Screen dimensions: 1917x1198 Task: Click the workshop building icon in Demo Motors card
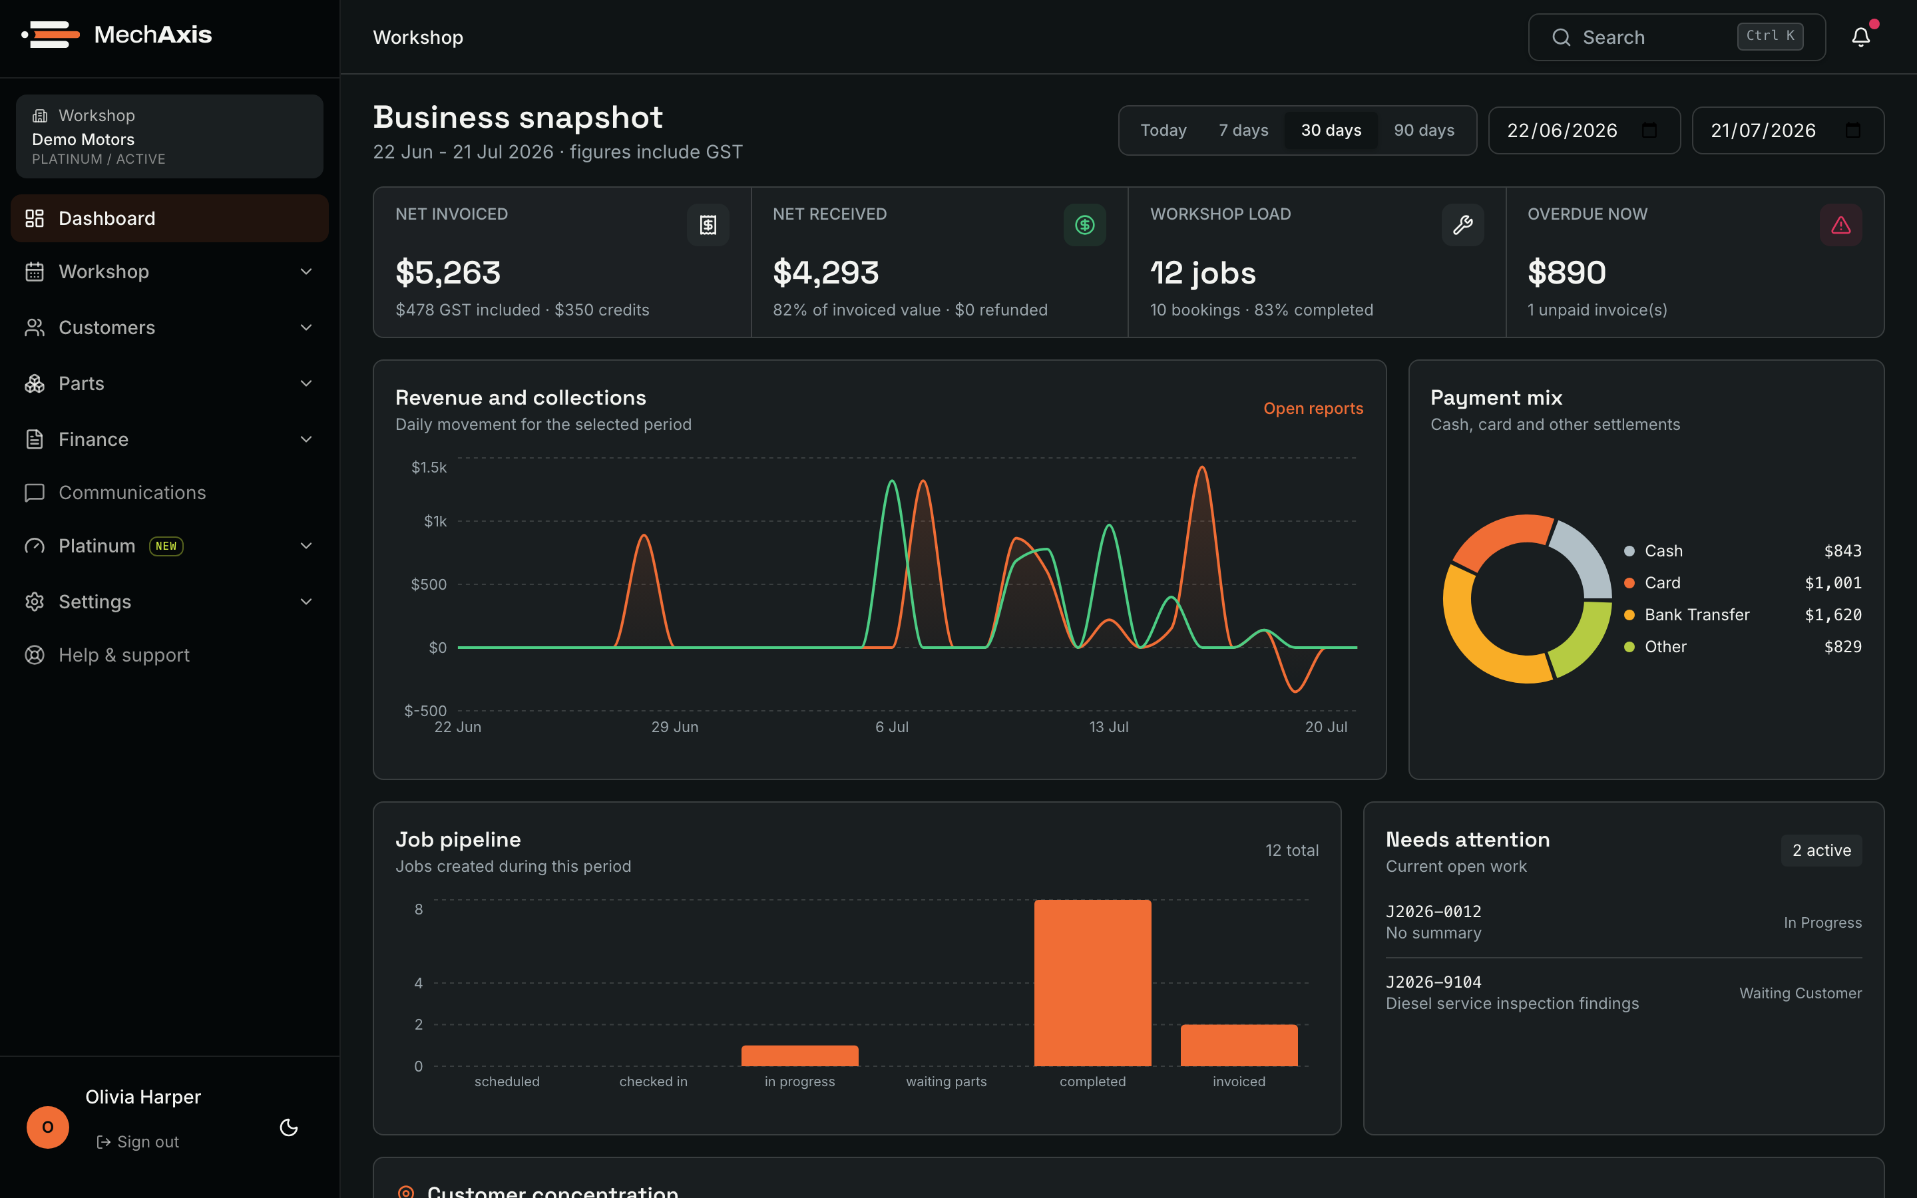point(40,116)
